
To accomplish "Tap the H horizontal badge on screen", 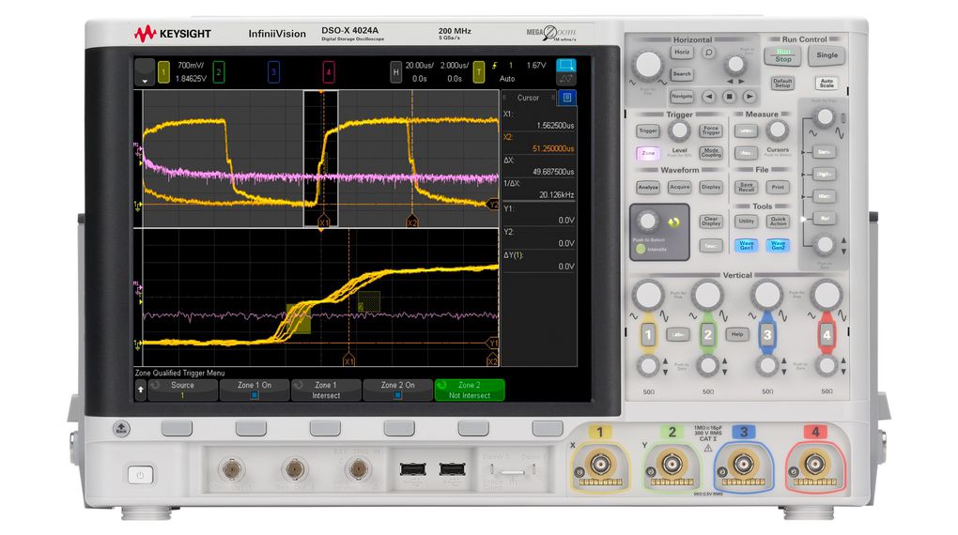I will (395, 72).
